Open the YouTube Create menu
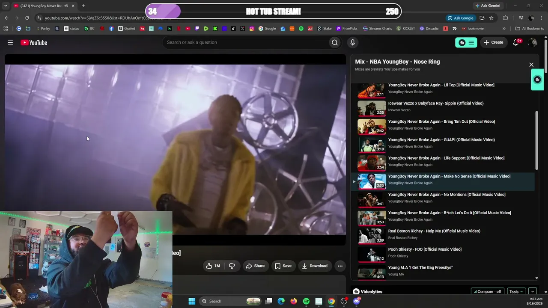Viewport: 548px width, 308px height. coord(494,42)
